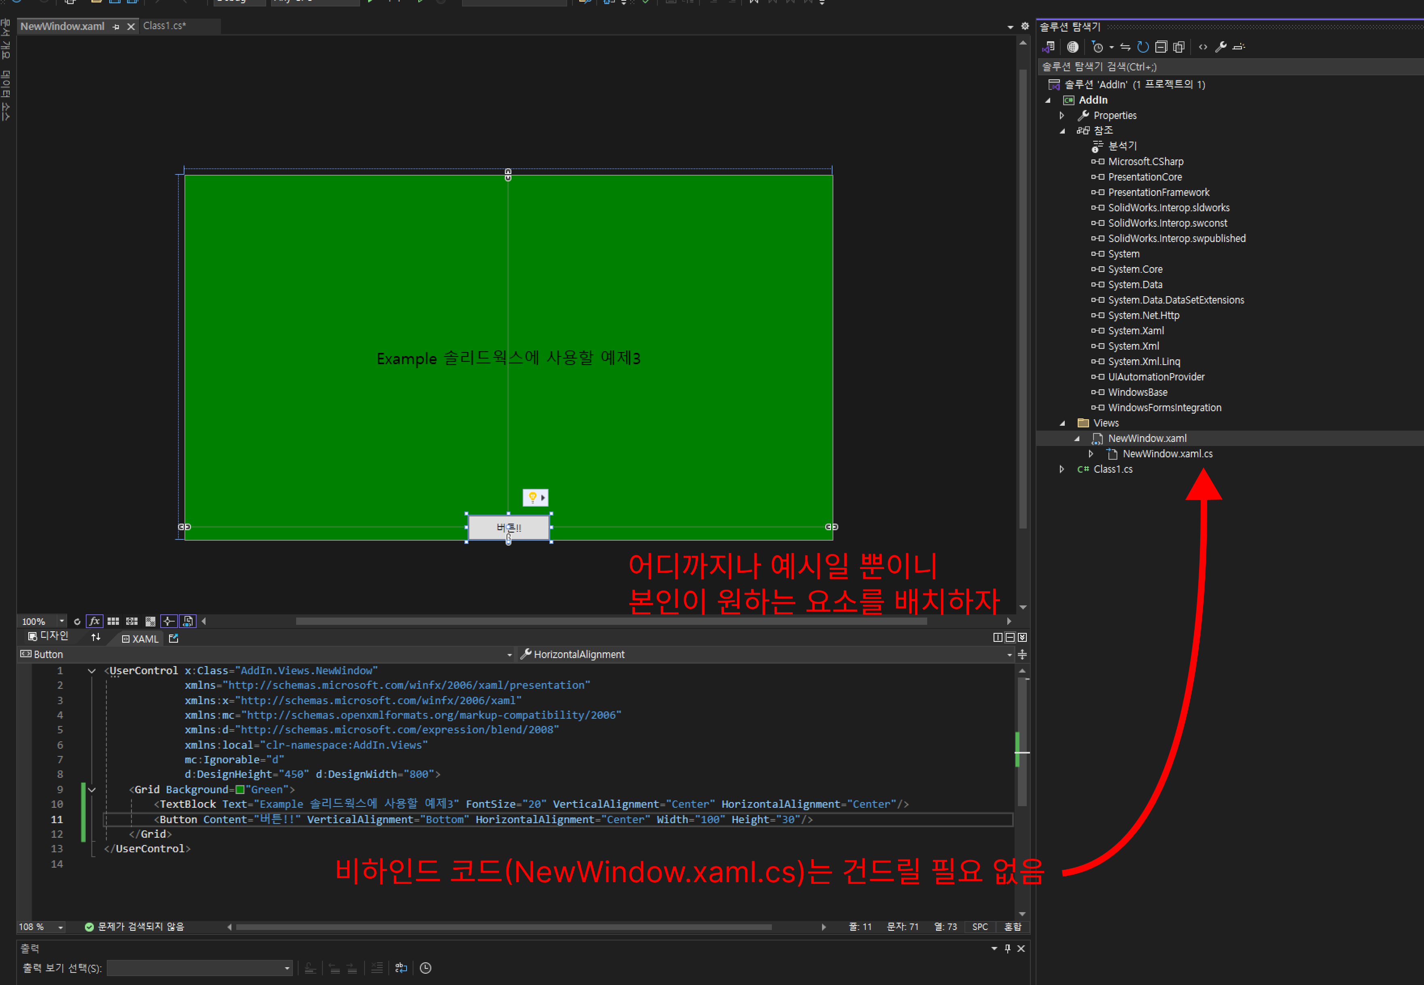Pop out the XAML editor window
The image size is (1424, 985).
[x=174, y=638]
